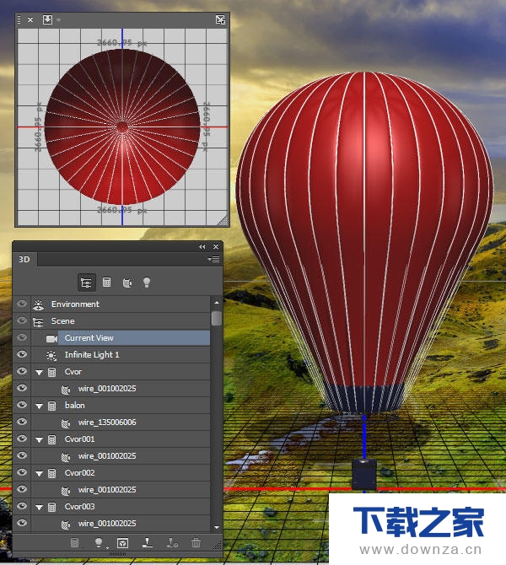Toggle visibility of Environment

22,304
